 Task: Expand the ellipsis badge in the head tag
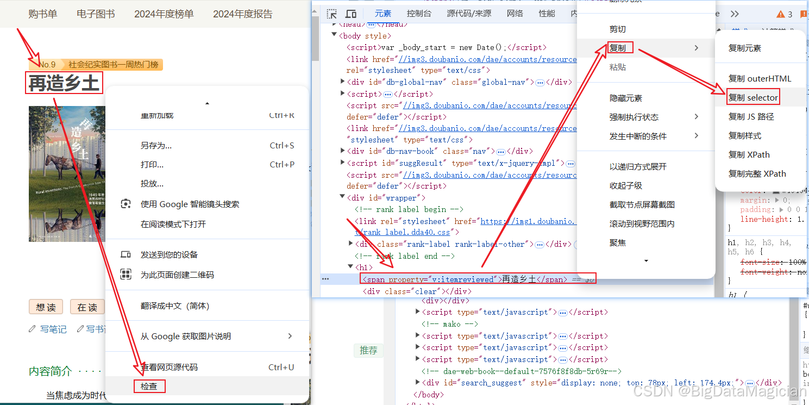click(371, 24)
